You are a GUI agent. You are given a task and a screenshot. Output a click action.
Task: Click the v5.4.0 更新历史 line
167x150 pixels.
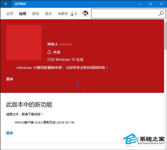point(45,122)
